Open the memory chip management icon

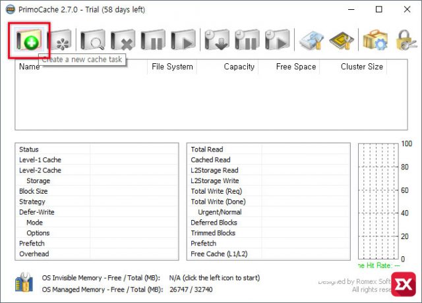(x=342, y=40)
